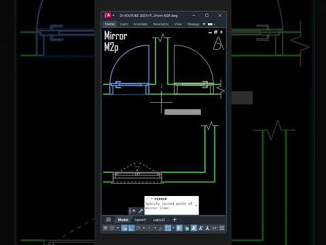Image resolution: width=326 pixels, height=245 pixels.
Task: Open the layout tabs hamburger menu
Action: point(108,220)
